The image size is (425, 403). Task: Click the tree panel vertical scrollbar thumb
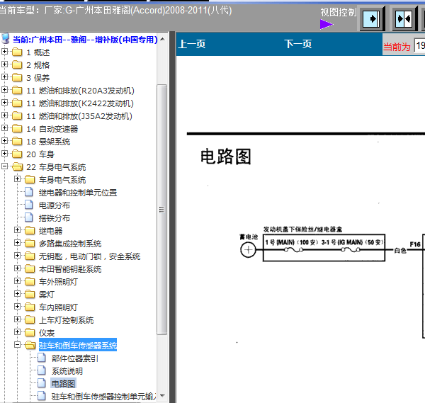click(x=162, y=210)
